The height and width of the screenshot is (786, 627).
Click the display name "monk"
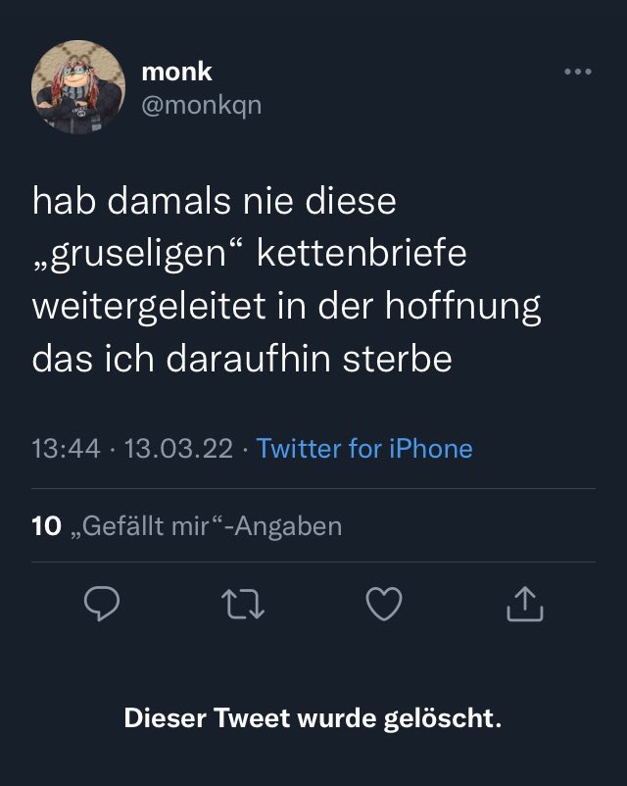point(176,72)
